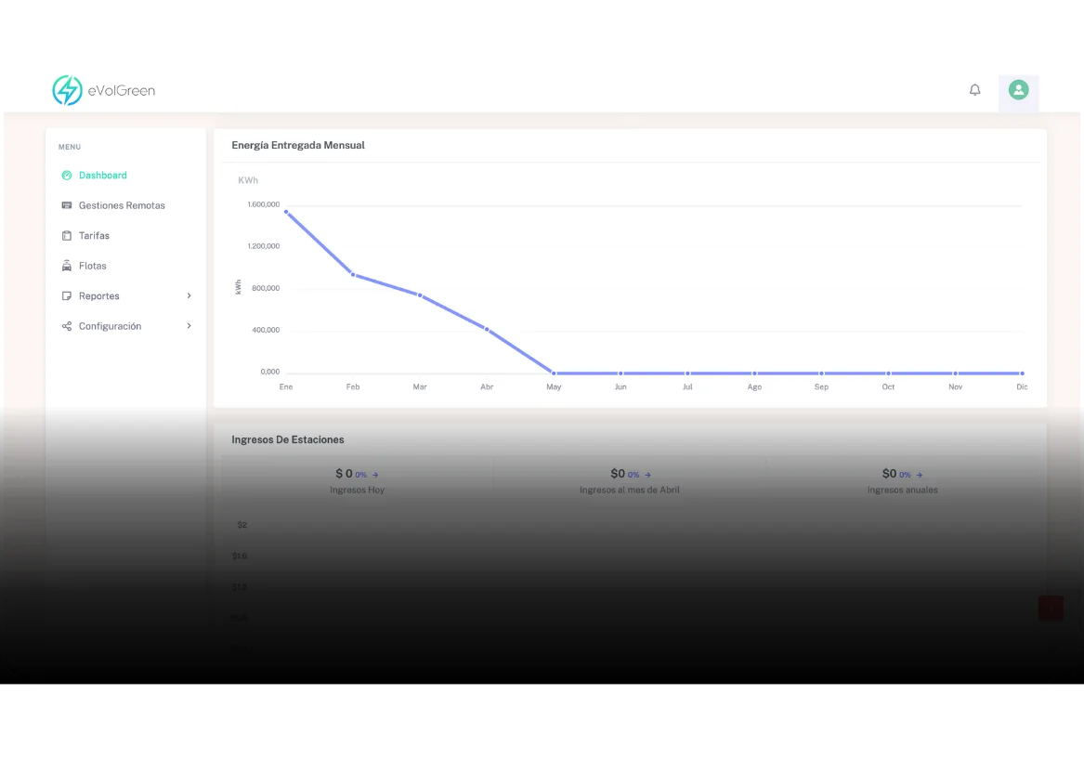This screenshot has width=1084, height=759.
Task: Click the Ene data point on chart
Action: tap(286, 212)
